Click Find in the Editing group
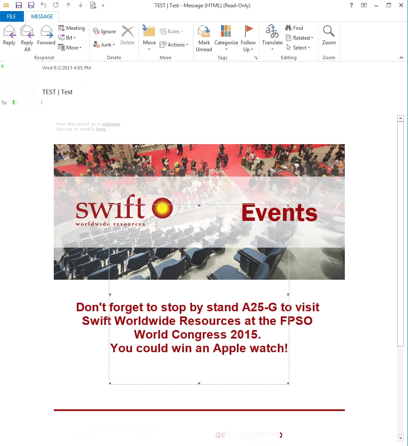This screenshot has width=408, height=446. click(x=294, y=28)
